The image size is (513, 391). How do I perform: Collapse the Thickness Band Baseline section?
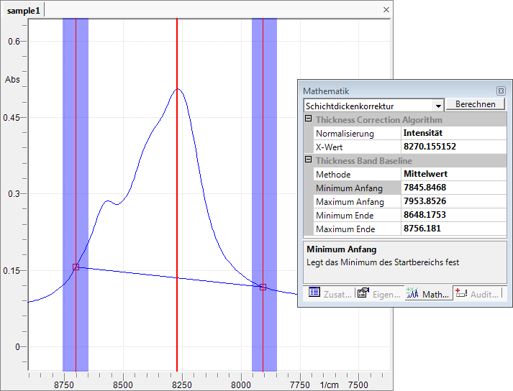309,161
